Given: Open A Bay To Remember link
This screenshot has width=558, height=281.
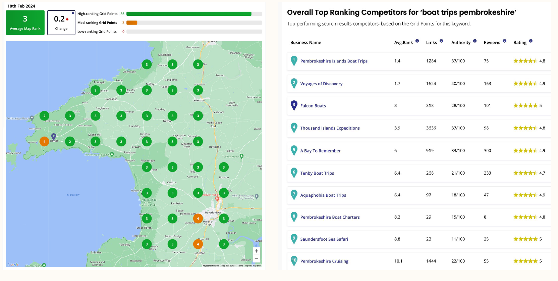Looking at the screenshot, I should (320, 151).
